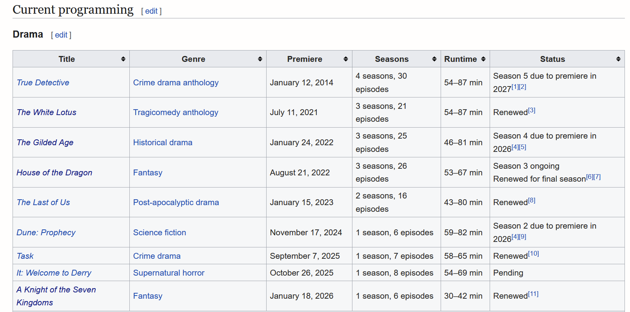Select the 'August 21, 2022' premiere date

(300, 173)
